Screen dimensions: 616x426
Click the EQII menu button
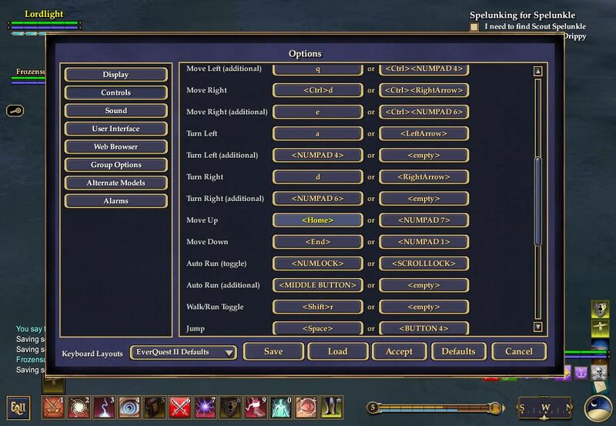point(18,406)
